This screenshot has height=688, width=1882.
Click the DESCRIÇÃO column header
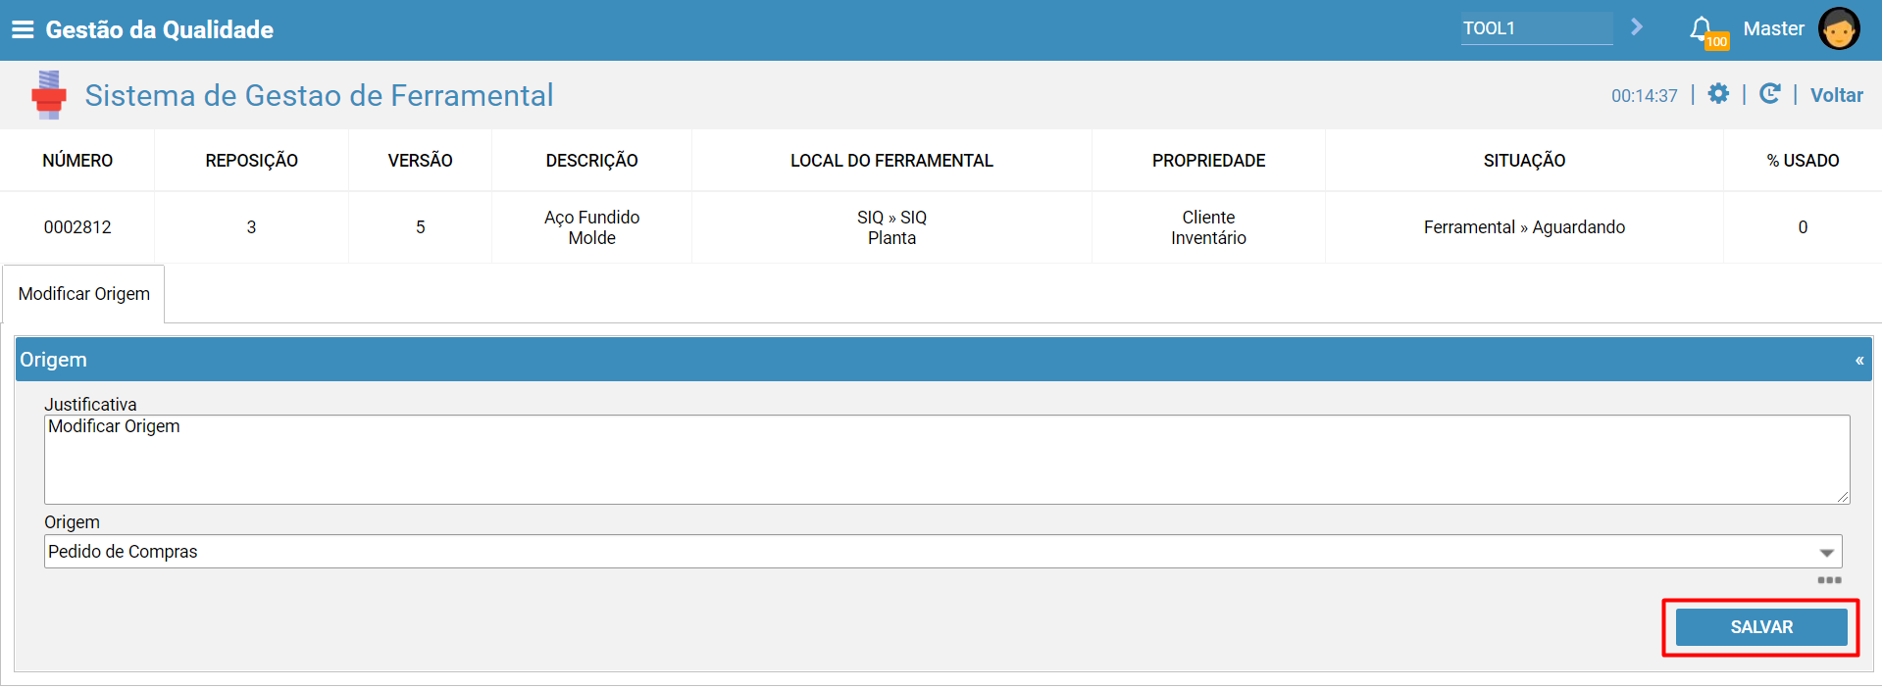[x=591, y=161]
